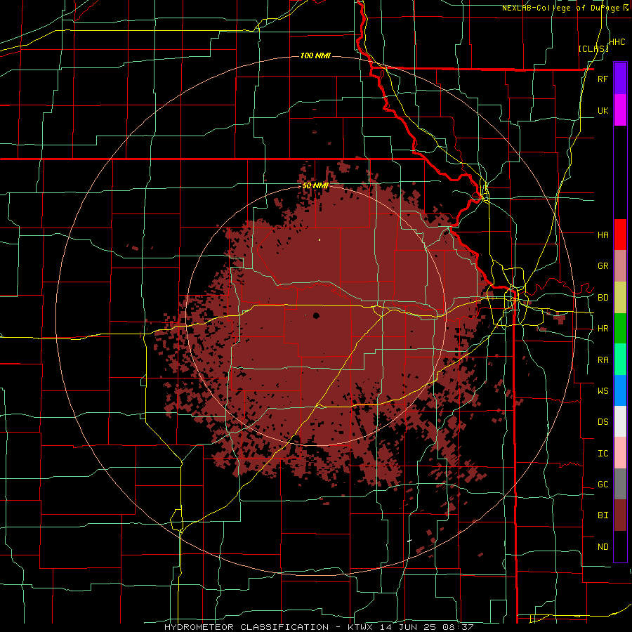The image size is (632, 632).
Task: Click the magenta UK color swatch
Action: [x=620, y=110]
